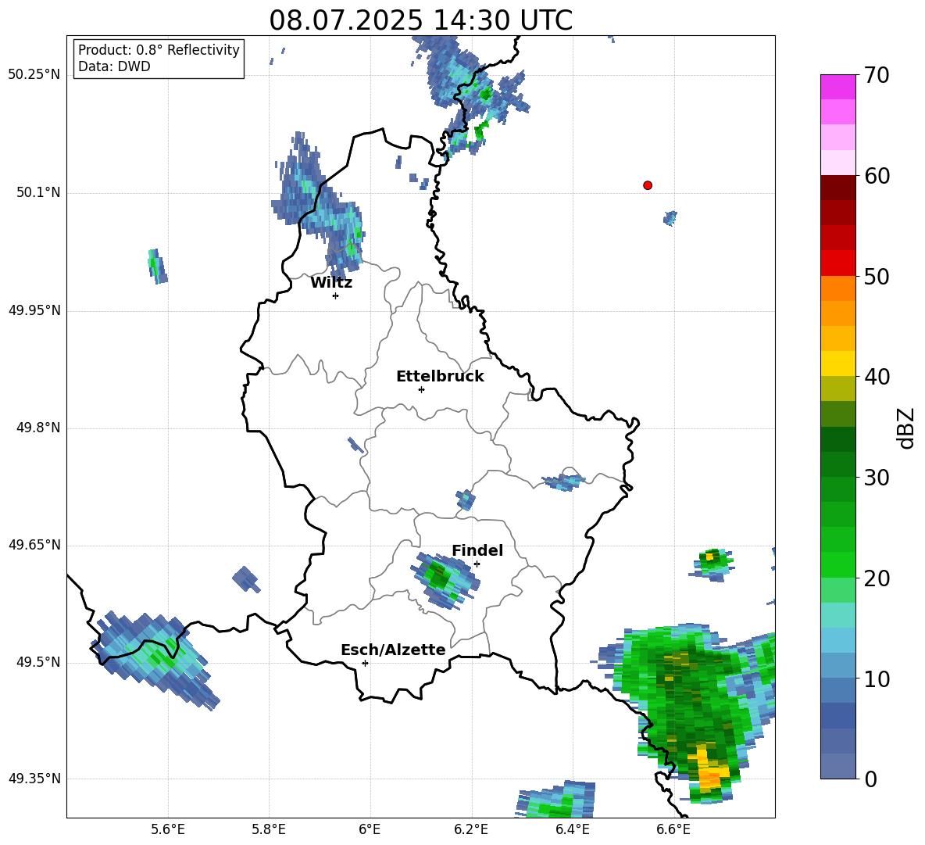
Task: Click the 50.25°N latitude label
Action: click(34, 75)
